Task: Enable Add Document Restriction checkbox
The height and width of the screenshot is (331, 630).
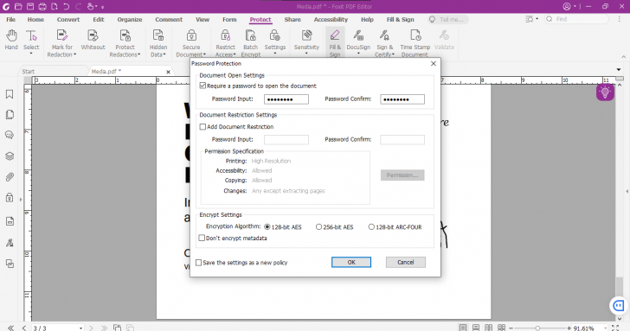Action: [202, 127]
